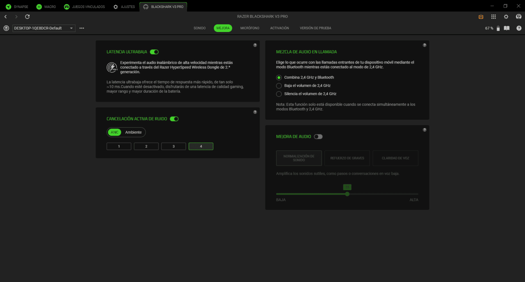Screen dimensions: 525x282
Task: Go to the Ajustes tab
Action: (x=124, y=7)
